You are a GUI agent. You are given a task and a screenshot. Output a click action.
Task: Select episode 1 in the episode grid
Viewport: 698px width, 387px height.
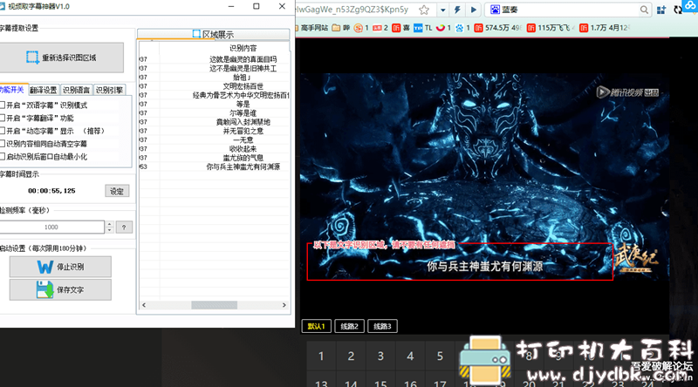321,356
